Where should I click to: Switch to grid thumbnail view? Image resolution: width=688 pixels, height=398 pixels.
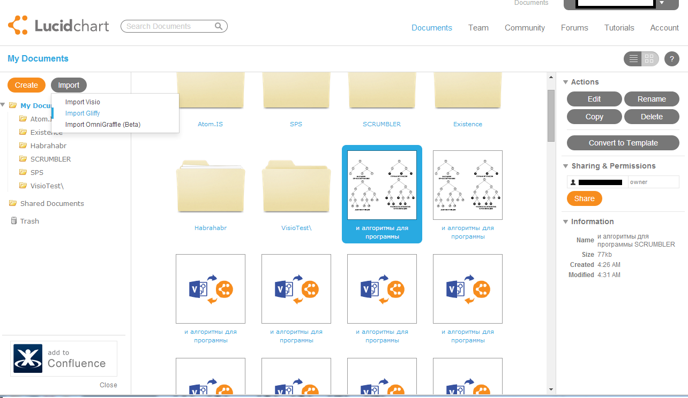coord(650,59)
